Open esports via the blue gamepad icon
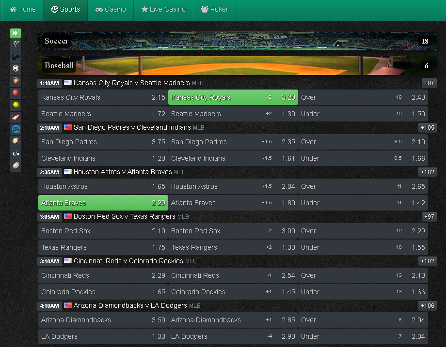The width and height of the screenshot is (446, 347). coord(16,129)
